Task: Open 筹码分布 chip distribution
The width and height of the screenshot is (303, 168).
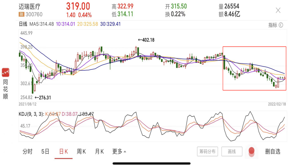Action: click(208, 152)
